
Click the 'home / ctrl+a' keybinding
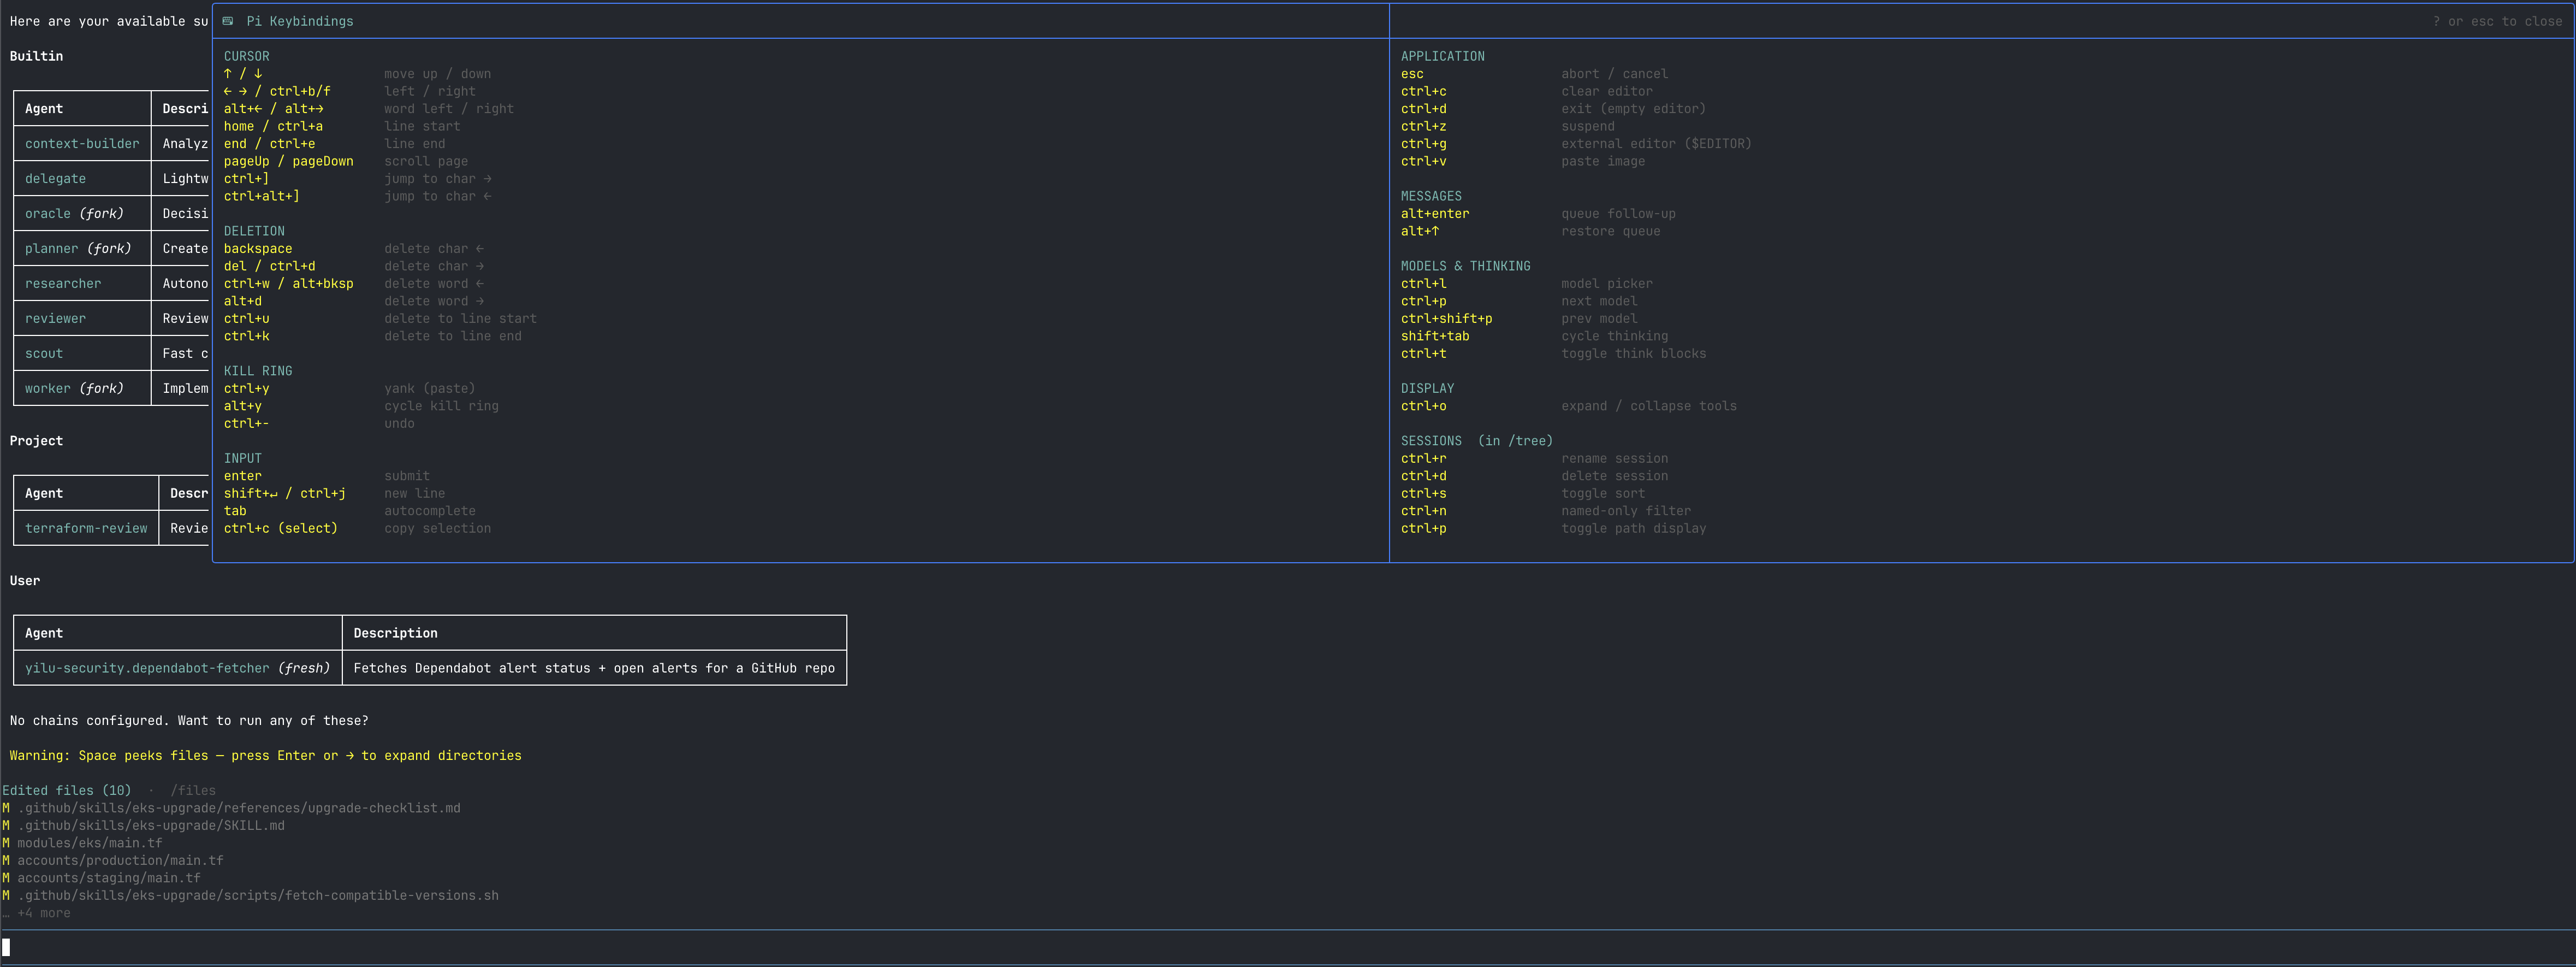point(273,126)
